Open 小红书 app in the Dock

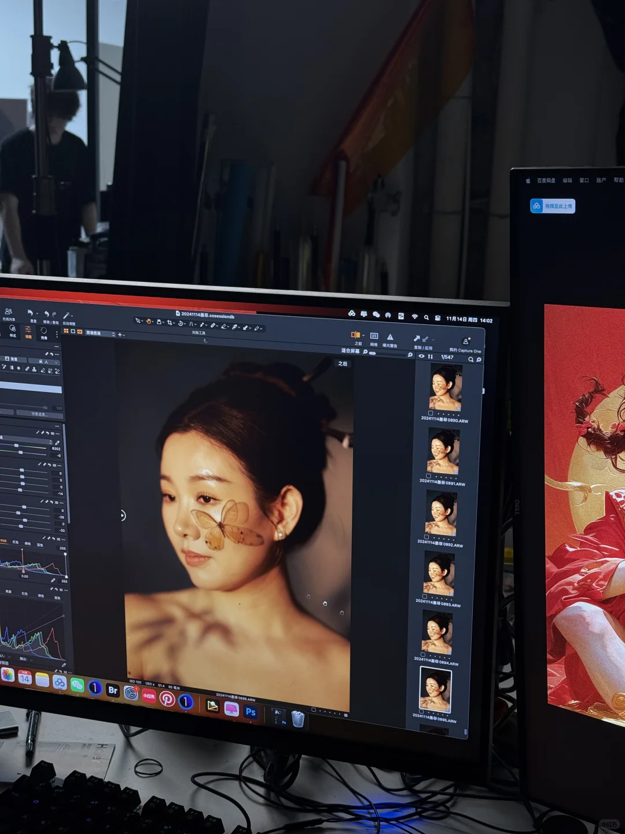tap(149, 696)
